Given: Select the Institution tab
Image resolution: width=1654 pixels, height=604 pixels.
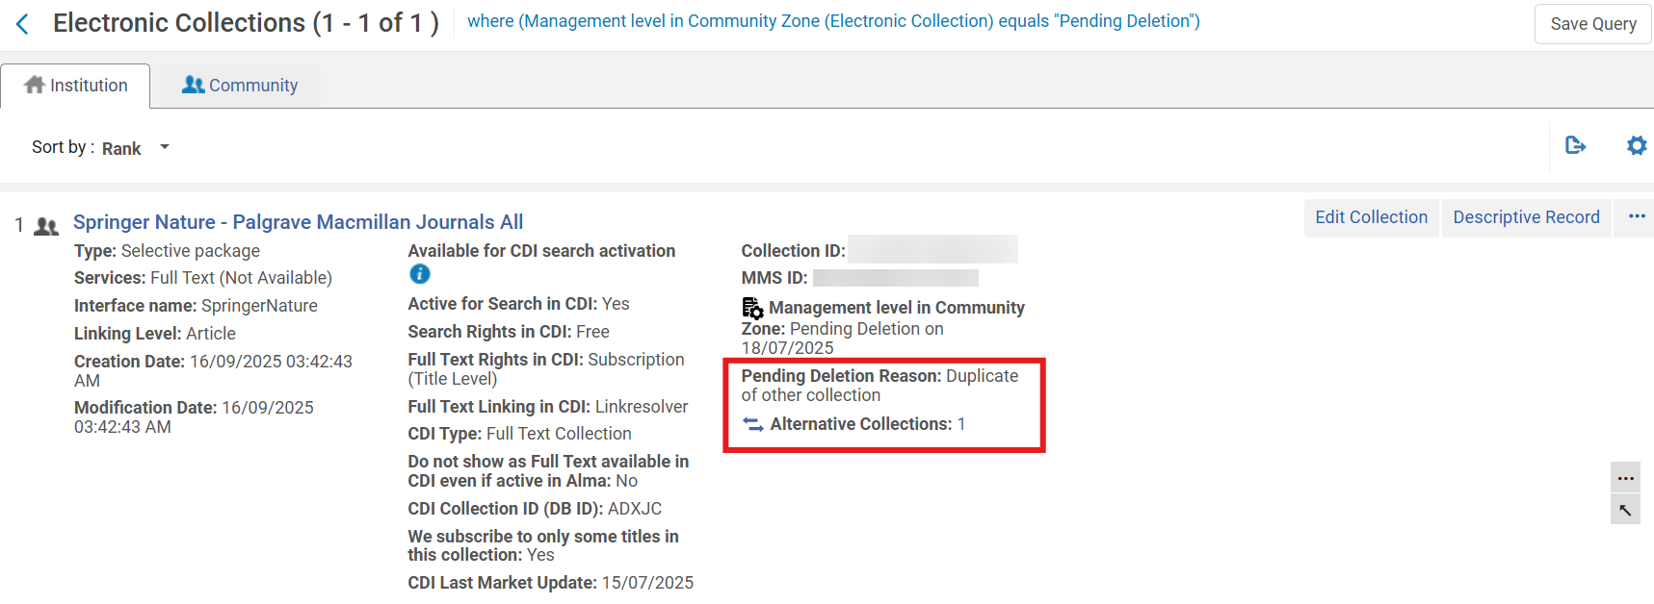Looking at the screenshot, I should [76, 85].
